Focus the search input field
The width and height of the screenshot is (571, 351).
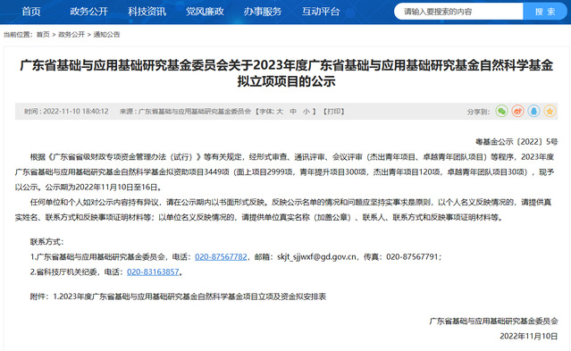(x=458, y=12)
